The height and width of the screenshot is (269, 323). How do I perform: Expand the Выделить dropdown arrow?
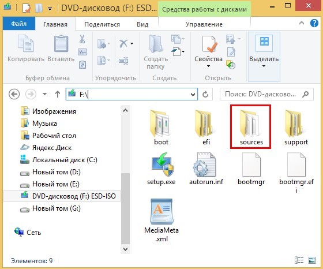coord(264,66)
